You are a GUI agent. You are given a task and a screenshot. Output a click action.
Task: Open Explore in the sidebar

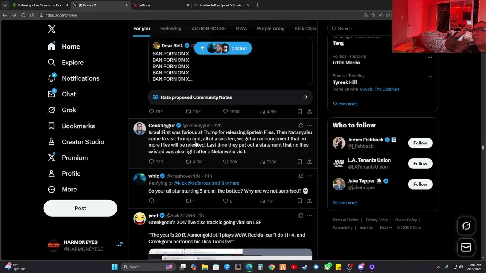(65, 63)
